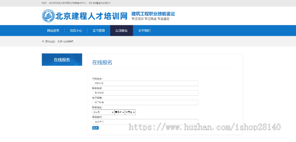Open the 山东省 province dropdown

[x=103, y=112]
